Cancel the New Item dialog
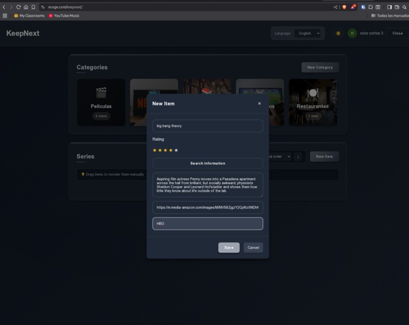This screenshot has height=325, width=409. coord(253,247)
